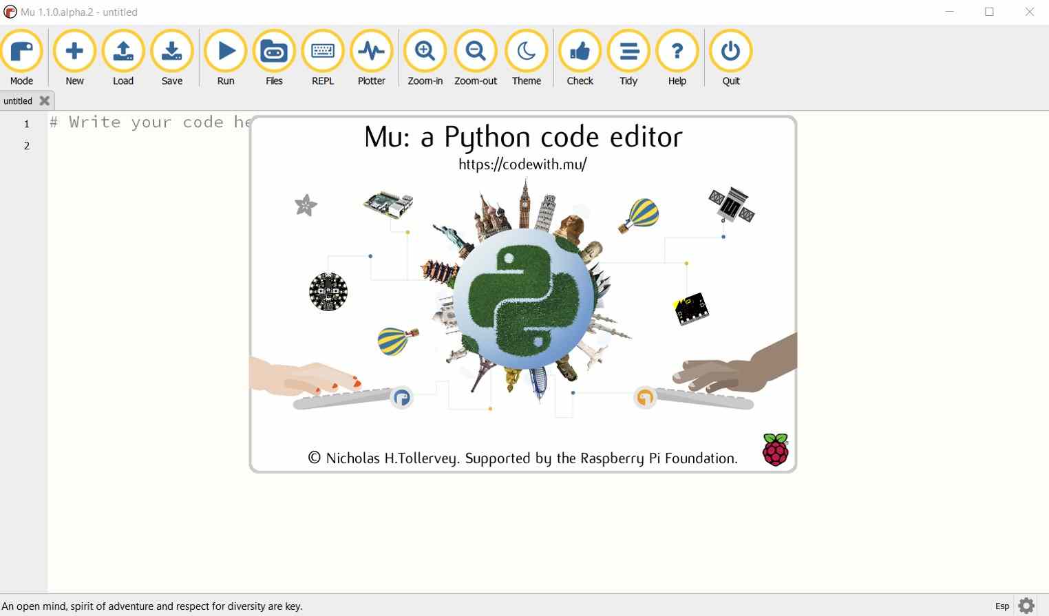
Task: Click the status bar message about diversity
Action: (x=153, y=606)
